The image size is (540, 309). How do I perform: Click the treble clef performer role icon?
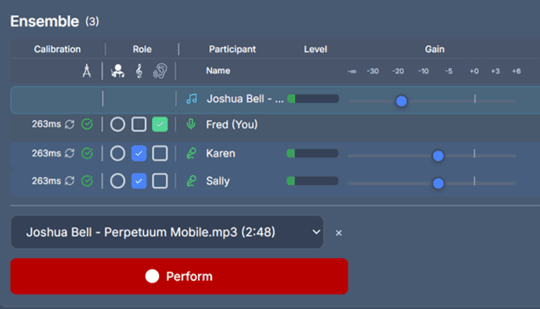[139, 71]
